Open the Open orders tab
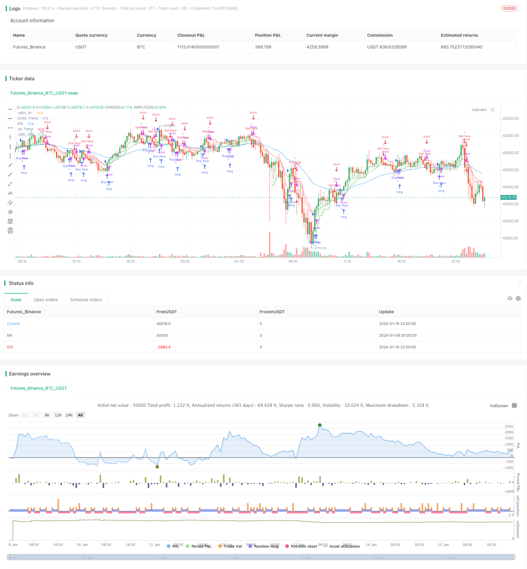527x569 pixels. 46,300
